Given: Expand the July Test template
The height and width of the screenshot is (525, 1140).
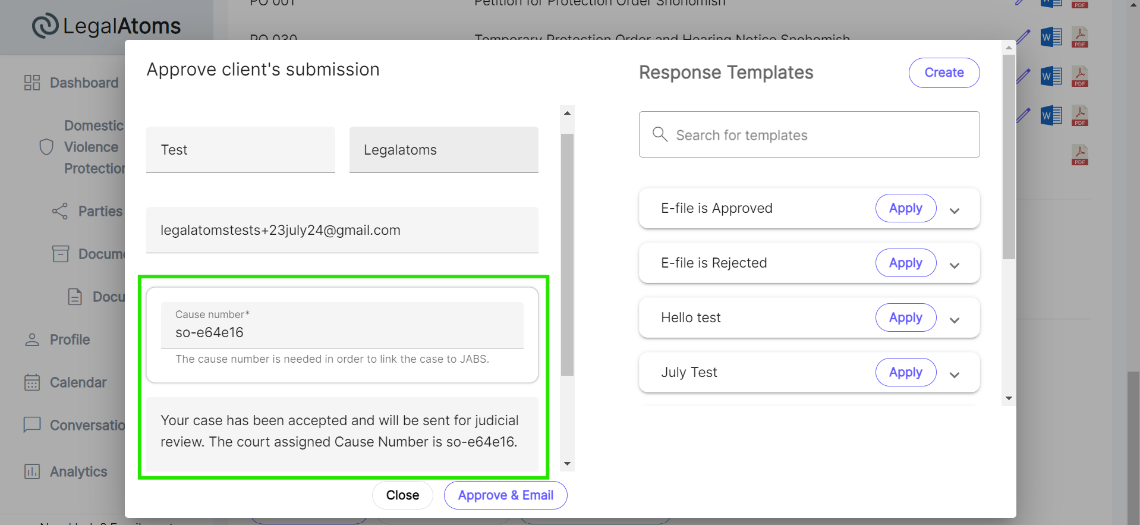Looking at the screenshot, I should tap(955, 375).
